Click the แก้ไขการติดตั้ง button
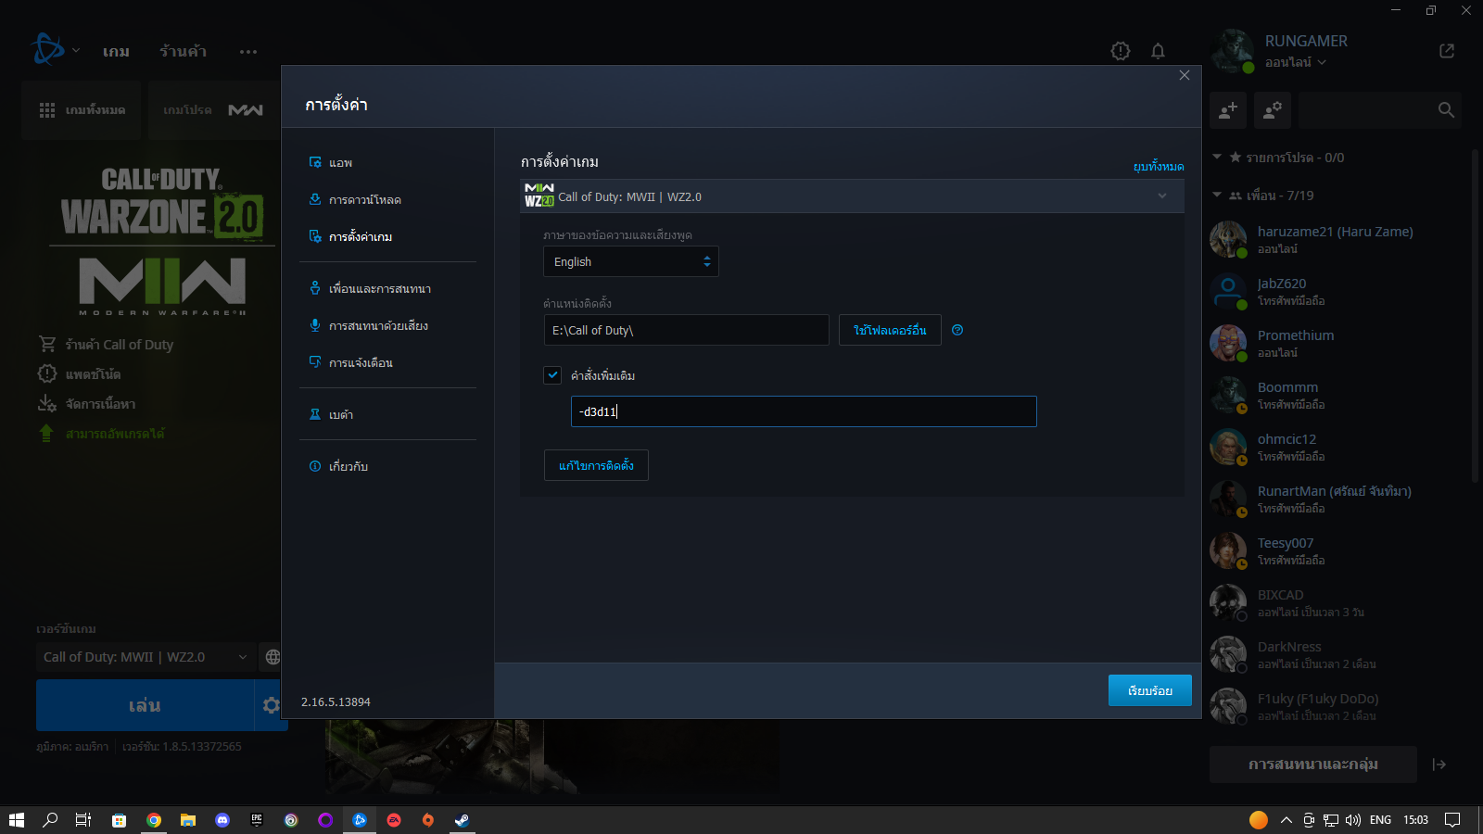This screenshot has width=1483, height=834. point(596,465)
